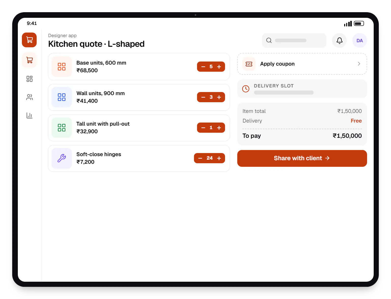Click the Free delivery value
The width and height of the screenshot is (391, 299).
coord(356,121)
